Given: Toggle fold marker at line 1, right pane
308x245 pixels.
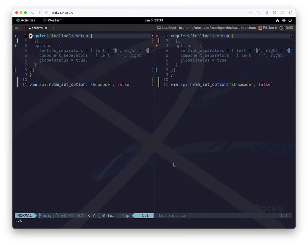Looking at the screenshot, I should click(x=157, y=36).
